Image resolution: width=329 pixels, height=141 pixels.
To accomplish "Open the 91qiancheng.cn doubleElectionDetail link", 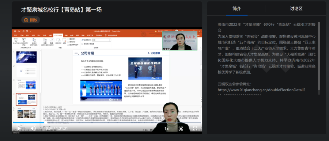I will (262, 90).
